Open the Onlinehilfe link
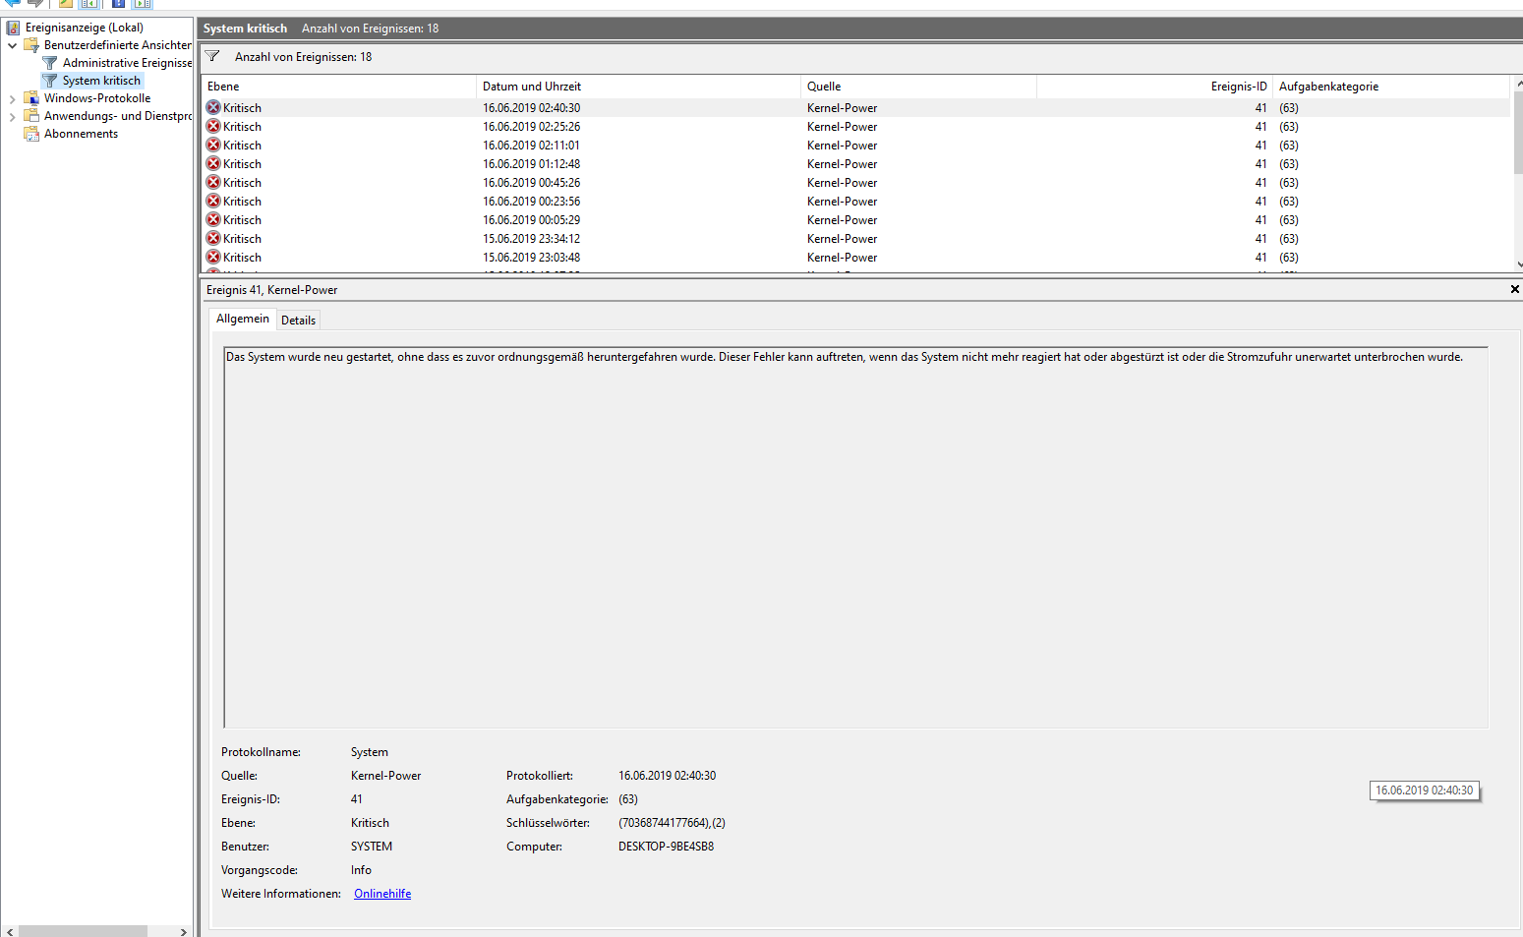1523x937 pixels. [x=382, y=894]
